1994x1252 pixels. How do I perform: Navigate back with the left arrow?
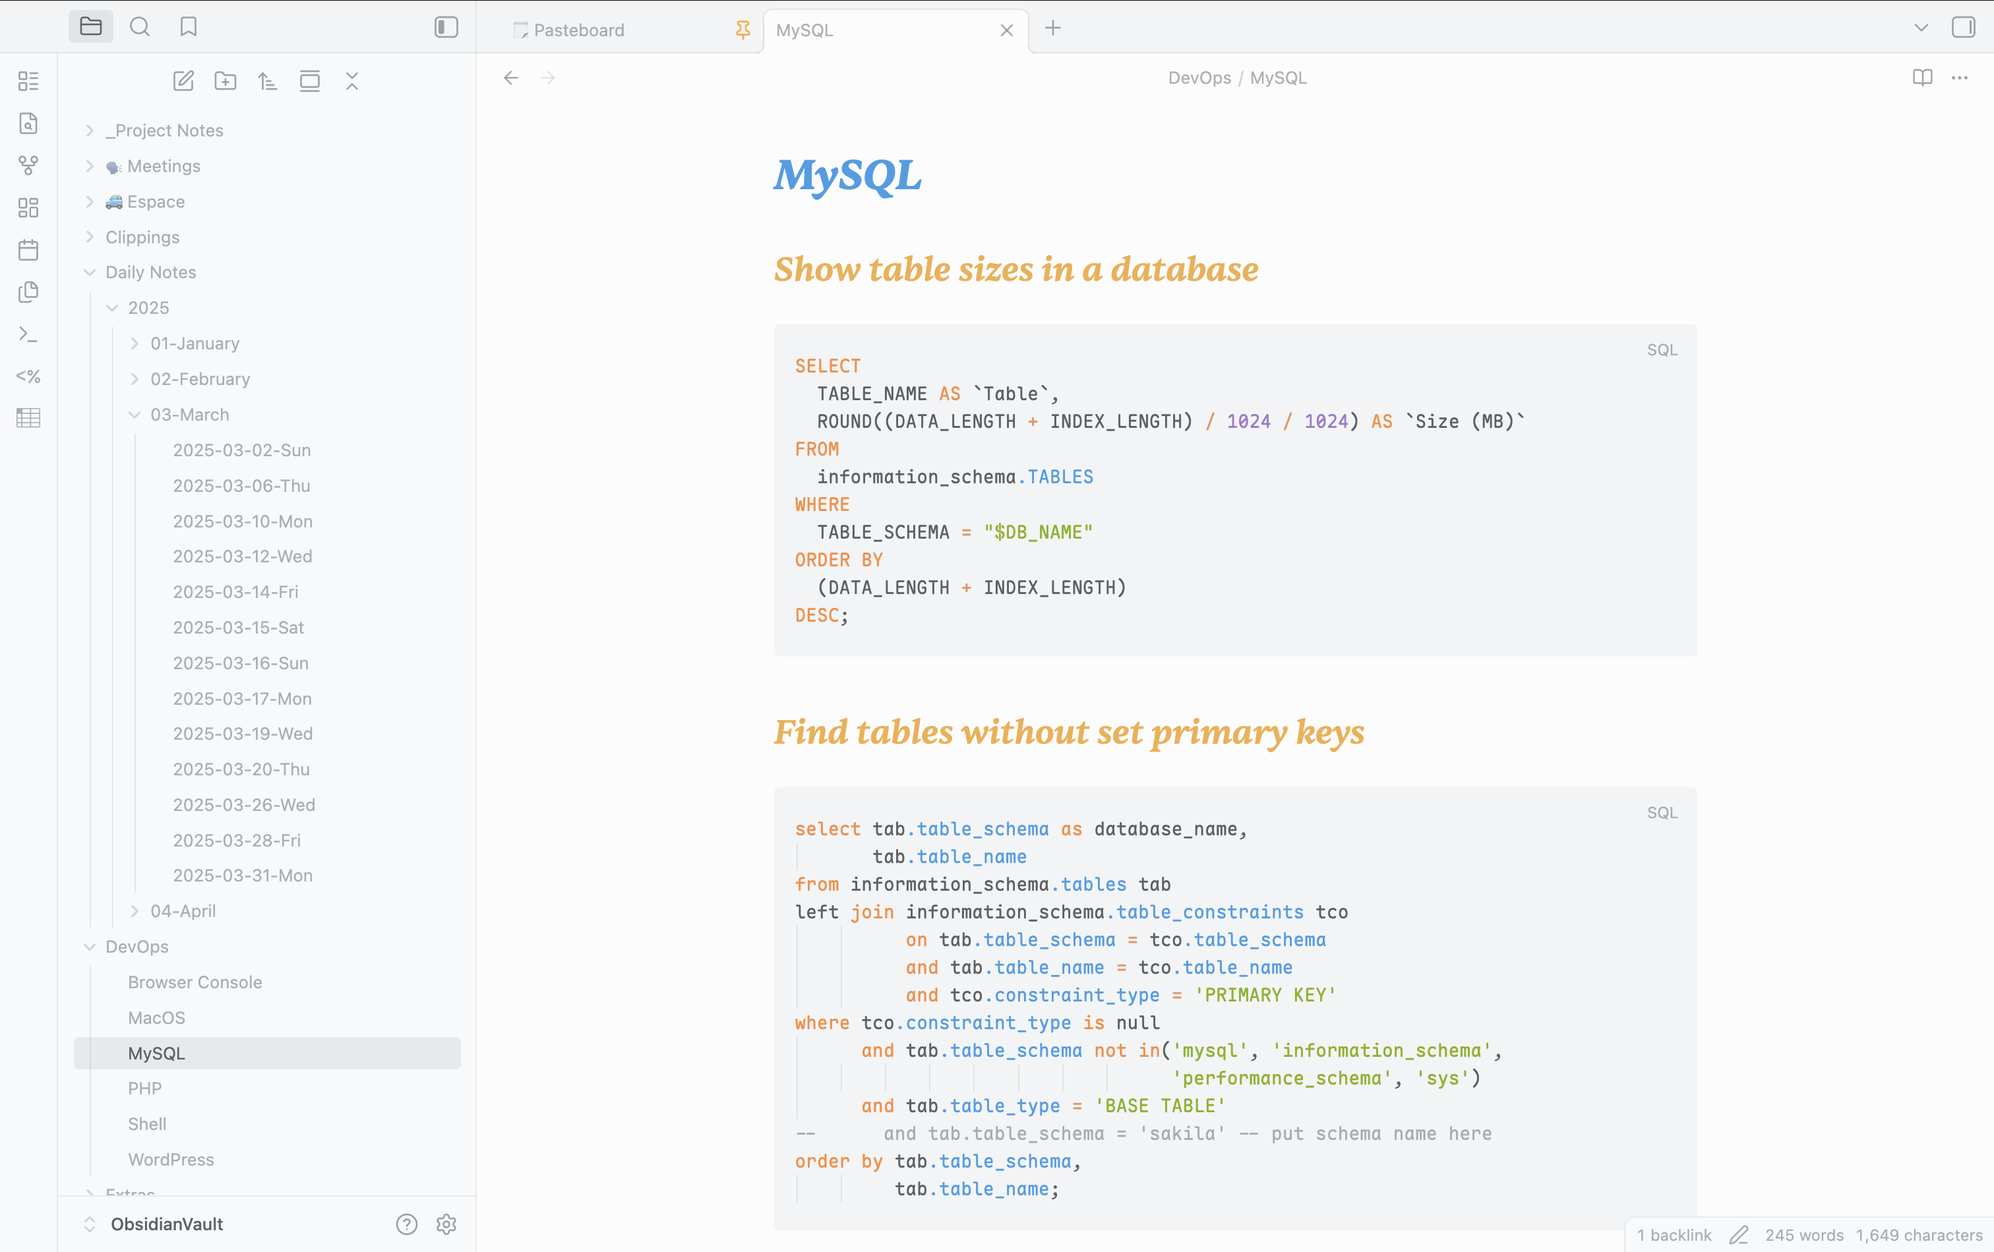511,78
